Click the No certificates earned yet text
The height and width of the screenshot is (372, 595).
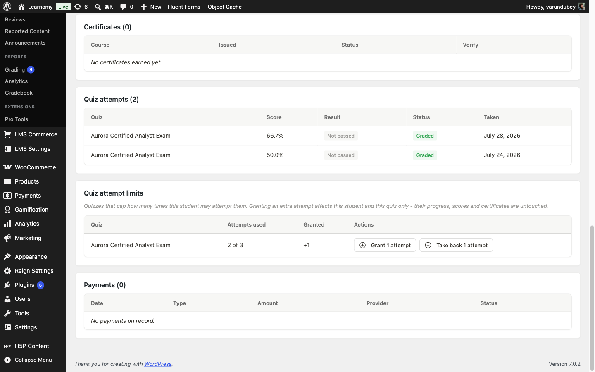[x=126, y=62]
